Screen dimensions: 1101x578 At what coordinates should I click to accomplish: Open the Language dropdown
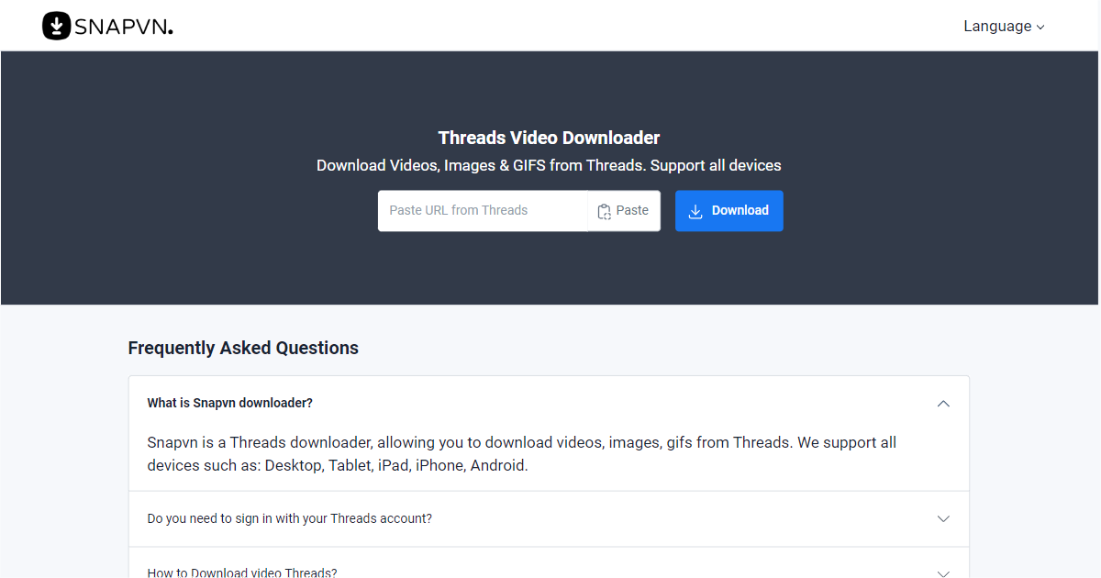pyautogui.click(x=997, y=27)
